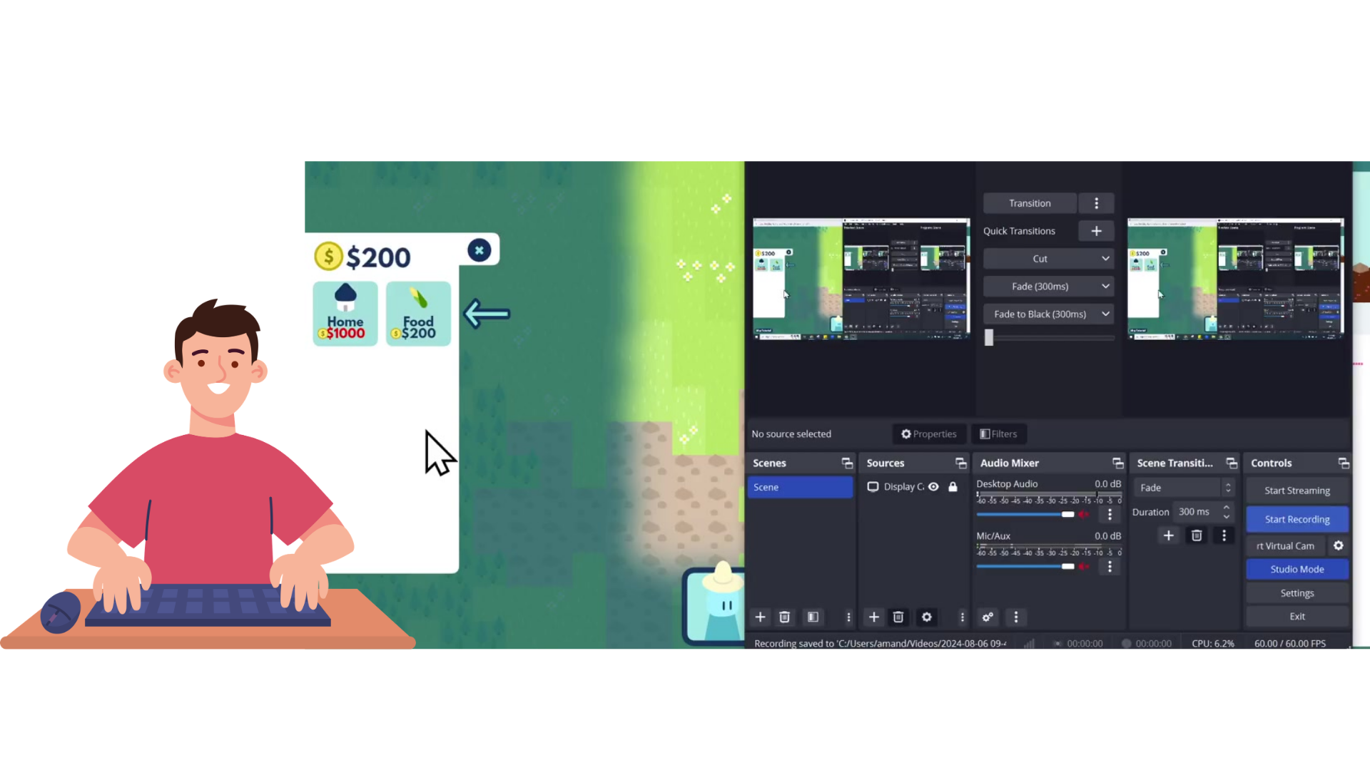Viewport: 1370px width, 770px height.
Task: Click Start Recording
Action: point(1297,520)
